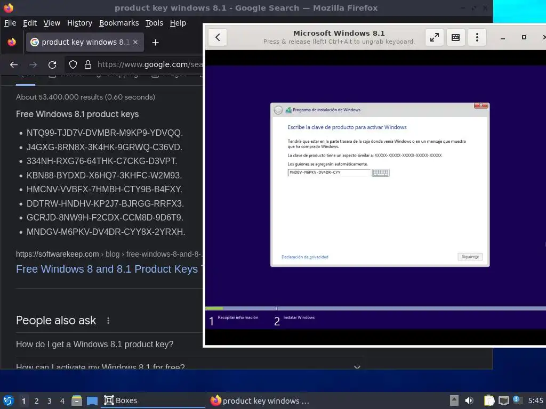Open Firefox Help menu
The image size is (546, 409).
click(178, 23)
